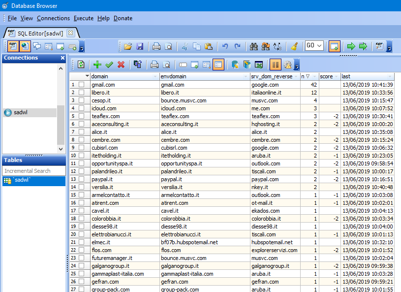Click the second green arrow execute icon
Screen dimensions: 401x292
pyautogui.click(x=363, y=46)
